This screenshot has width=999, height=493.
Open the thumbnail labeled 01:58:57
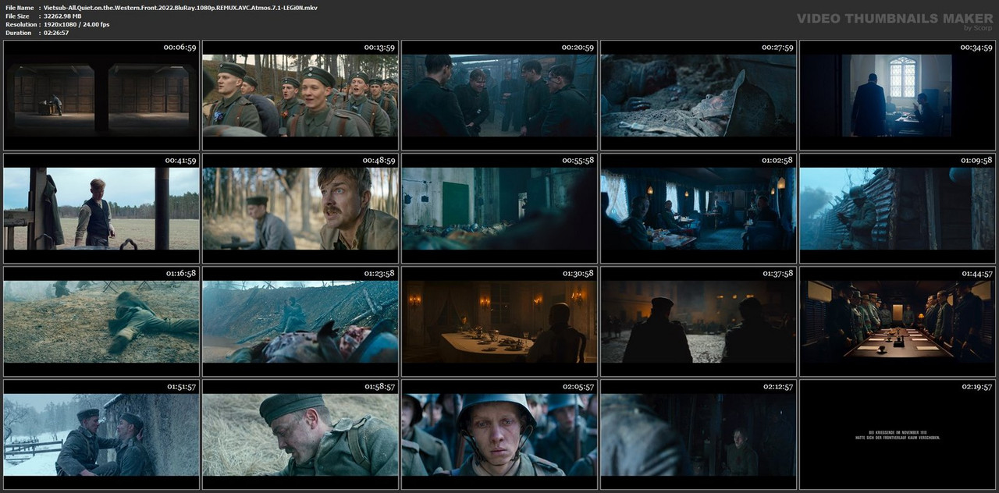(x=300, y=434)
